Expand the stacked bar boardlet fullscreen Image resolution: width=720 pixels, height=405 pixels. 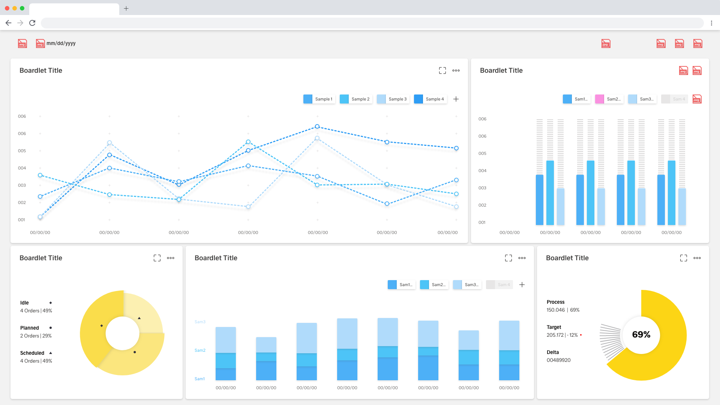(x=508, y=258)
